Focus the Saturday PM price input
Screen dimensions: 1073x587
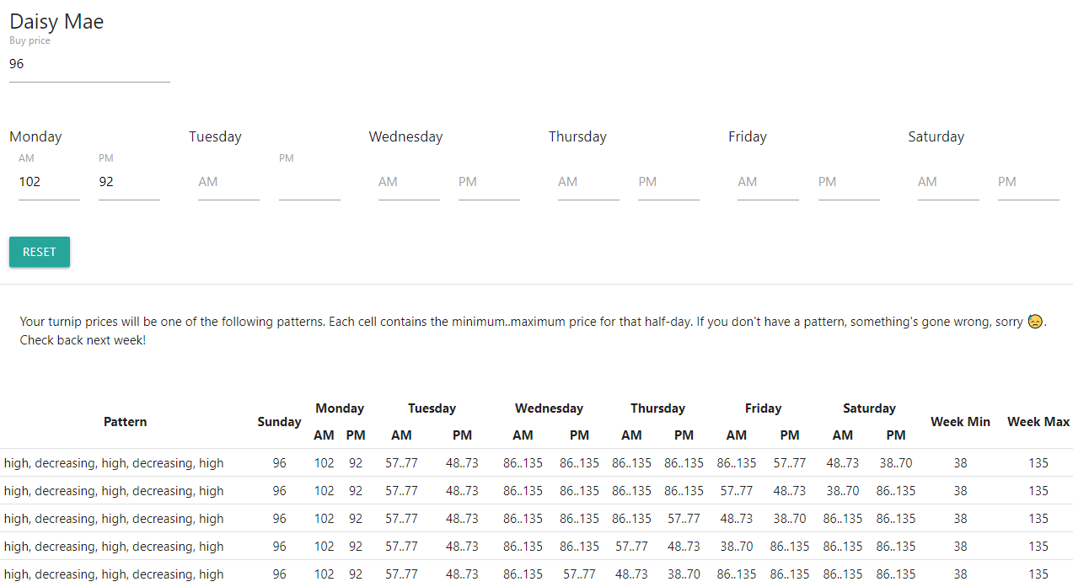(1028, 182)
